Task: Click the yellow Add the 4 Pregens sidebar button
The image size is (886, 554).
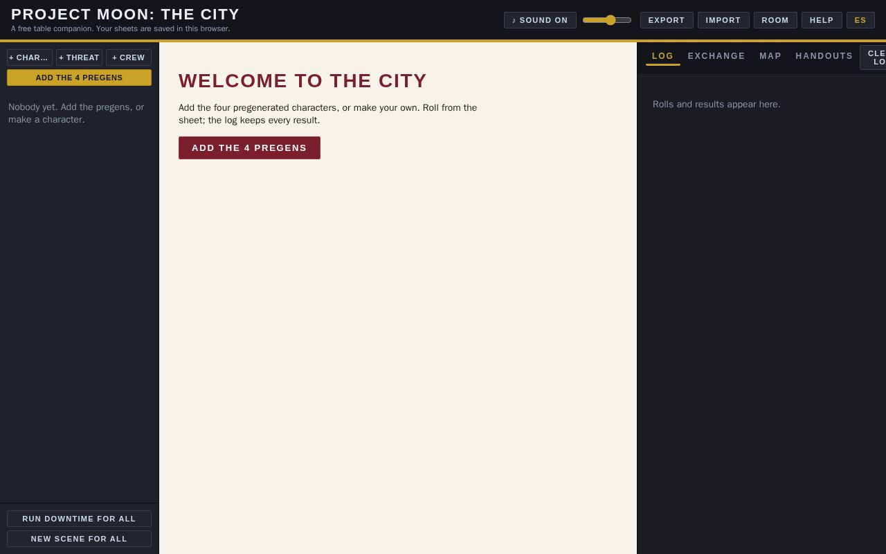Action: point(79,78)
